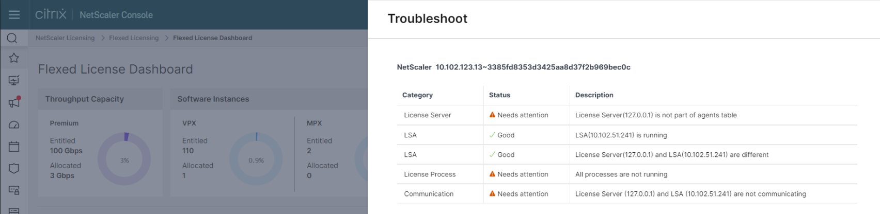Click the Status column header
The image size is (880, 214).
(499, 95)
